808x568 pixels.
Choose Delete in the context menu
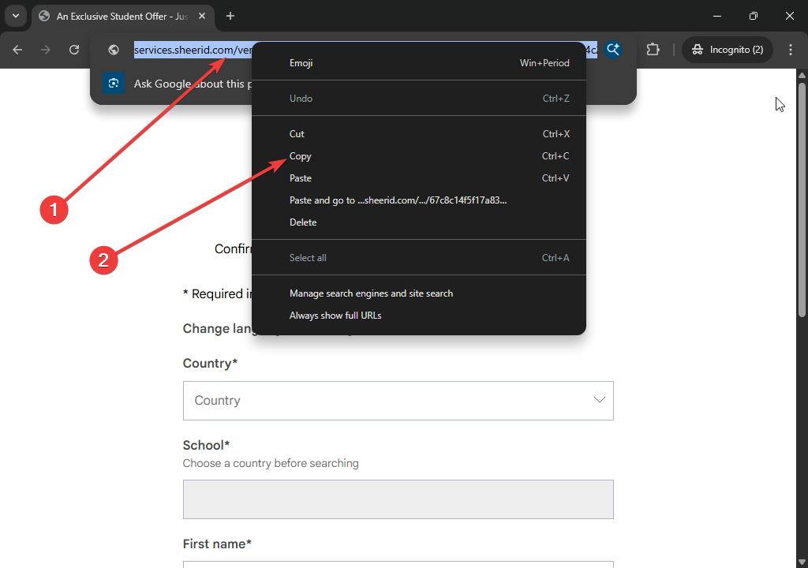[x=303, y=222]
